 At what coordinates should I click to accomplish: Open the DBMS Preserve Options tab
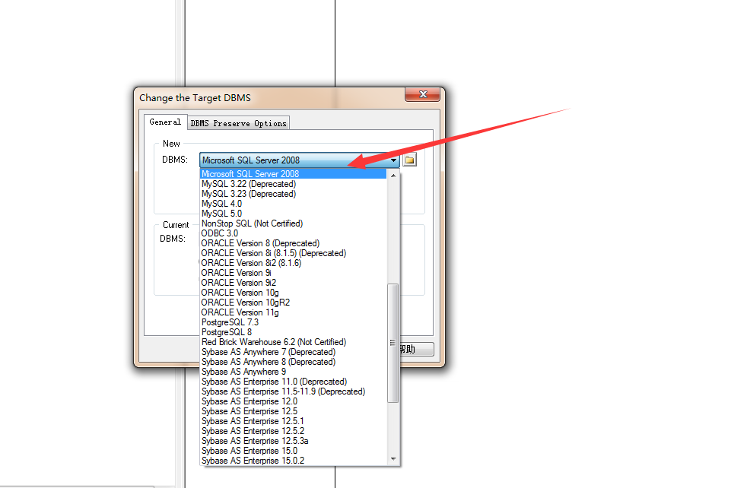[238, 123]
